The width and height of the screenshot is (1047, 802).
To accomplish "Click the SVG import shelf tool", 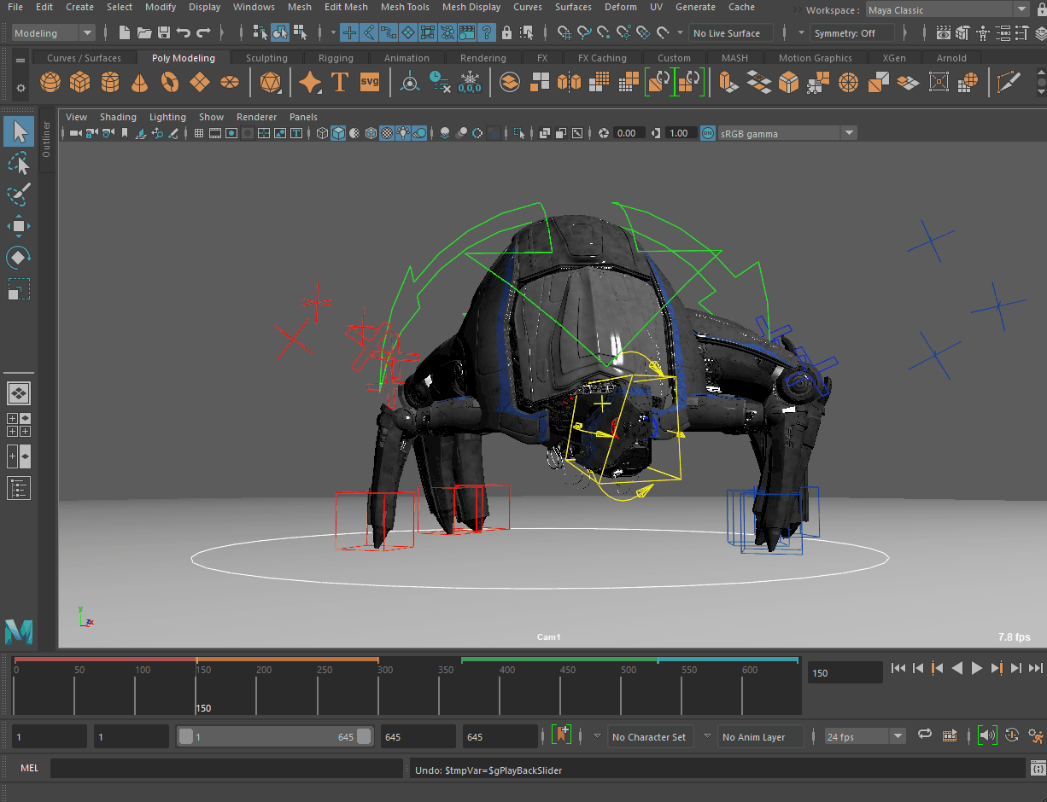I will tap(369, 83).
